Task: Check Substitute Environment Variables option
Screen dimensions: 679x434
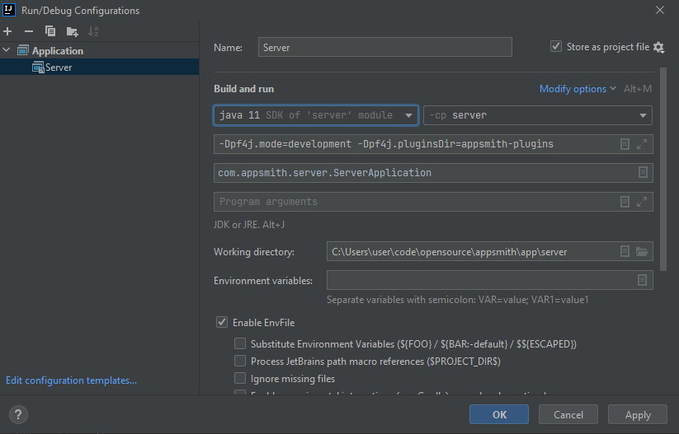Action: click(240, 344)
